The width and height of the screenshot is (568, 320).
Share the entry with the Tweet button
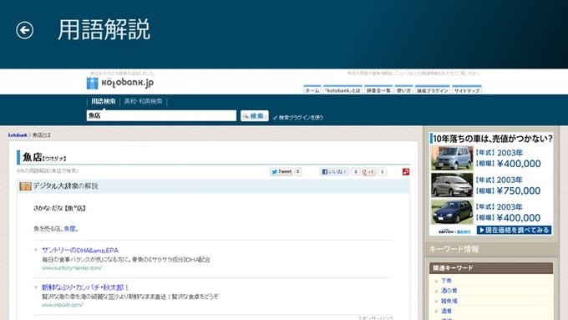[x=281, y=172]
